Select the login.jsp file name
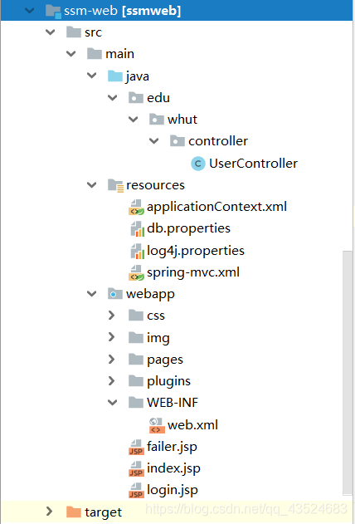This screenshot has width=355, height=524. point(173,491)
